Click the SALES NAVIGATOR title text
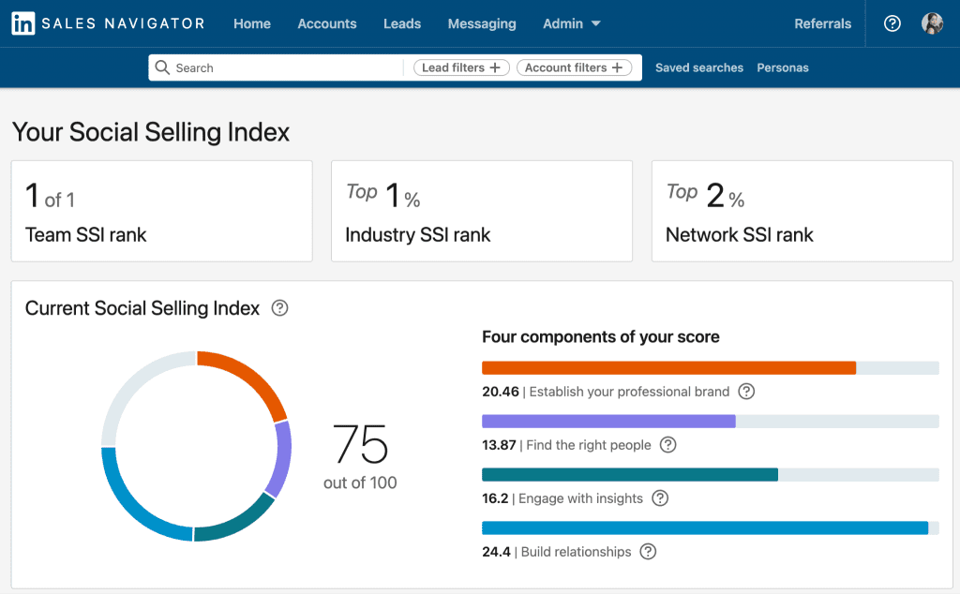This screenshot has width=960, height=594. coord(123,23)
